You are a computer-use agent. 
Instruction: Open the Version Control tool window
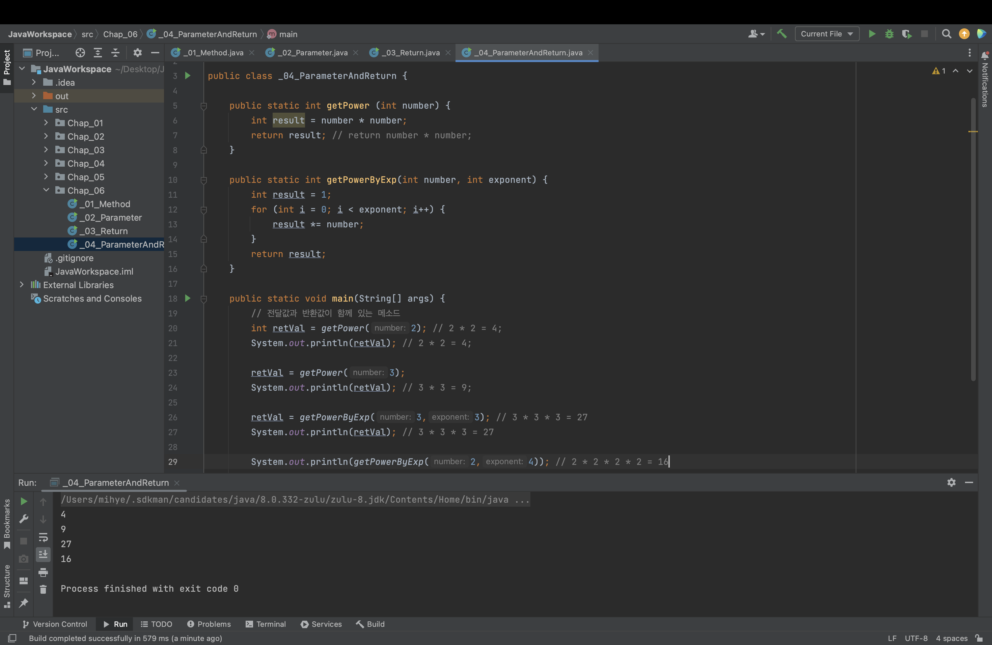[x=55, y=624]
